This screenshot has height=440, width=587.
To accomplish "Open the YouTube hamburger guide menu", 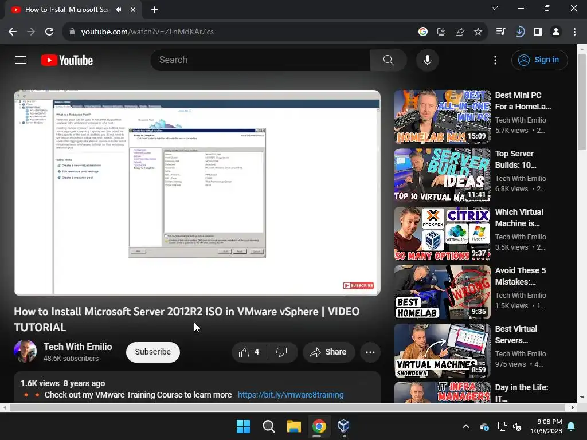I will pos(21,60).
